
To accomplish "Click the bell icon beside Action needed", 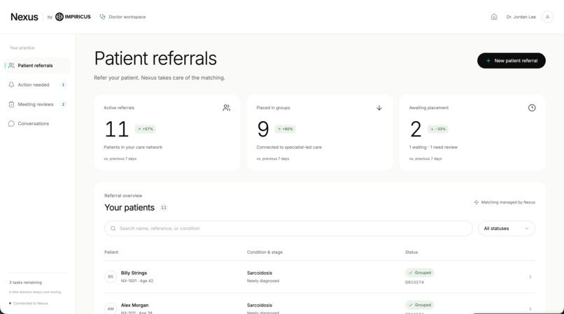I will pyautogui.click(x=11, y=85).
